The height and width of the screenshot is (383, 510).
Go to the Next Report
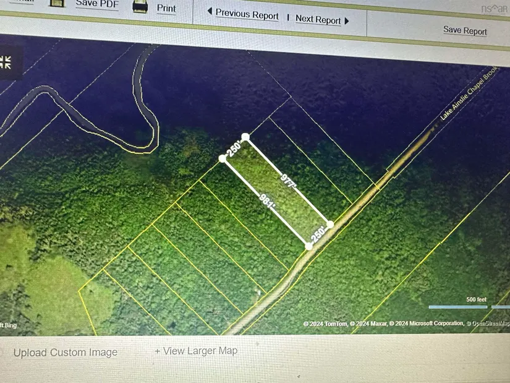point(318,19)
